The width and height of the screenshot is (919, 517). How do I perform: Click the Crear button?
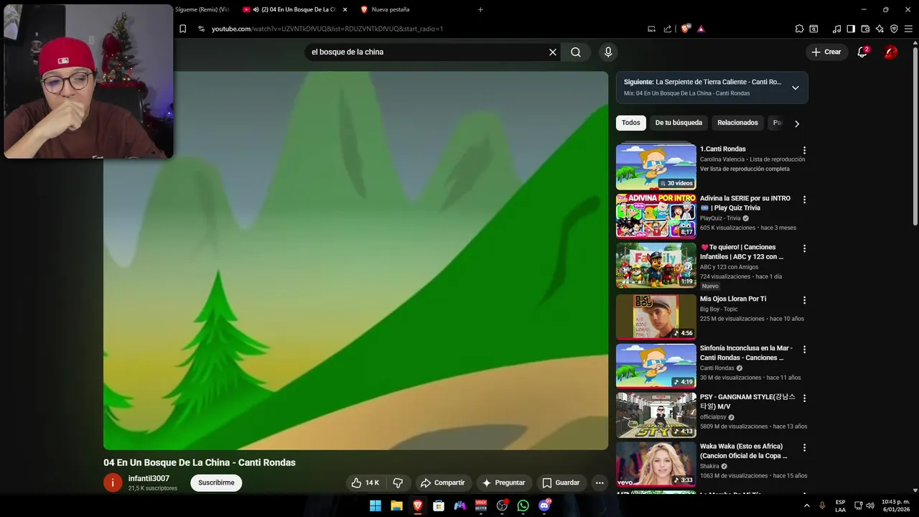826,52
